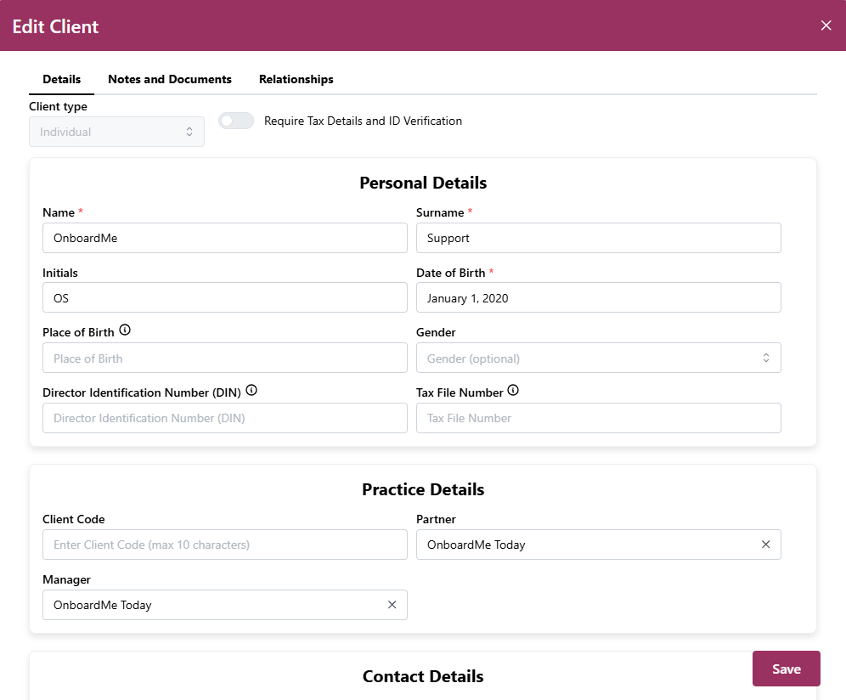Open the Relationships tab

(296, 79)
